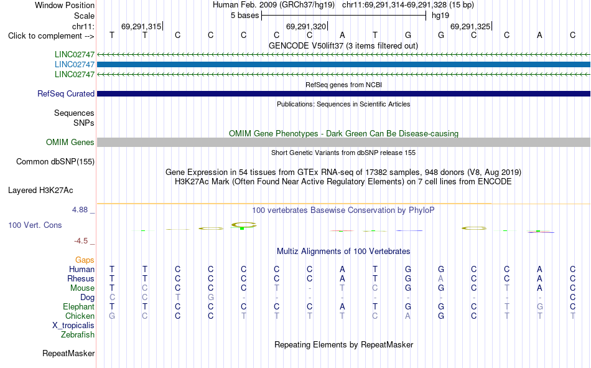Image resolution: width=591 pixels, height=368 pixels.
Task: Click the 100 Vert. Cons label
Action: coord(35,225)
